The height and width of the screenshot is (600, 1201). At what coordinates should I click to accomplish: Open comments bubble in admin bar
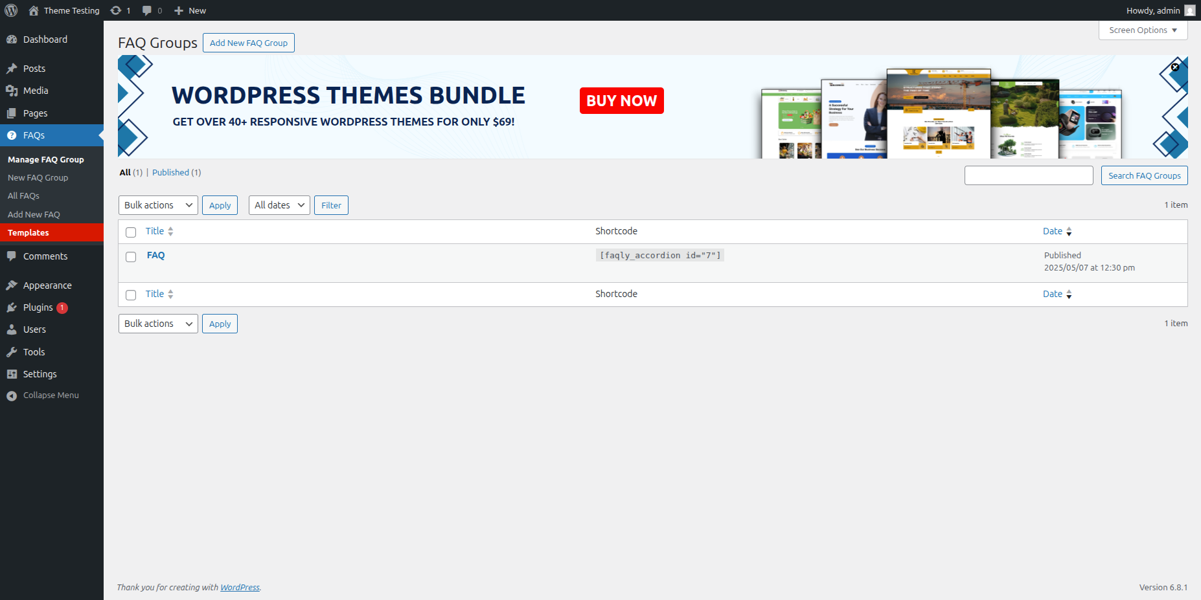(147, 10)
